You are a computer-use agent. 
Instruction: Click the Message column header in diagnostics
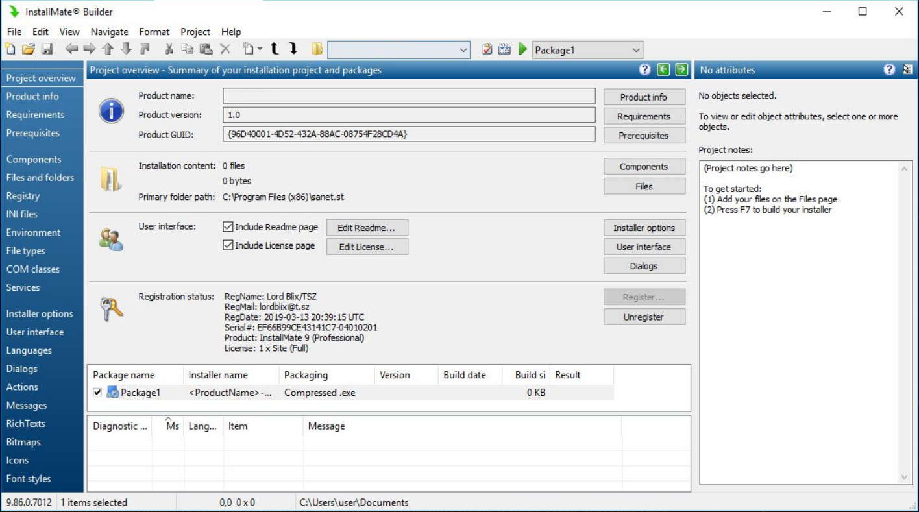click(462, 426)
